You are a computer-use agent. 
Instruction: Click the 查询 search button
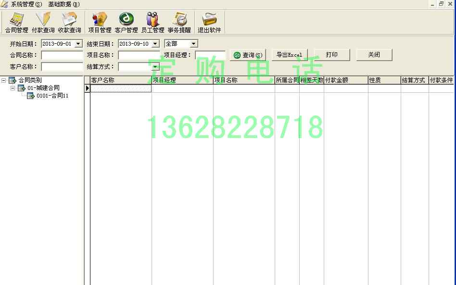(248, 55)
